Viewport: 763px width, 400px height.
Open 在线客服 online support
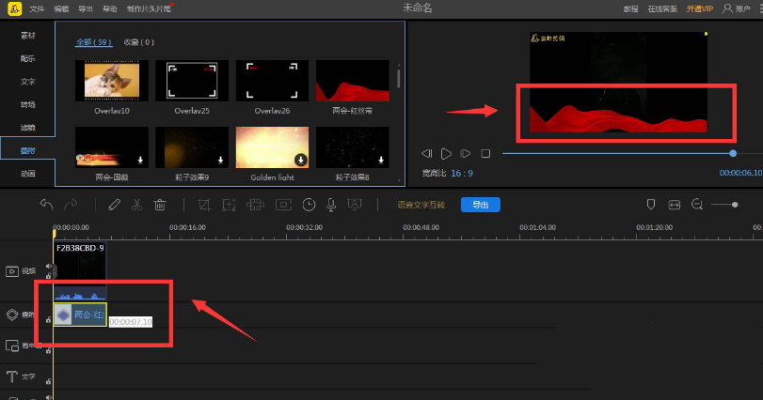tap(662, 8)
